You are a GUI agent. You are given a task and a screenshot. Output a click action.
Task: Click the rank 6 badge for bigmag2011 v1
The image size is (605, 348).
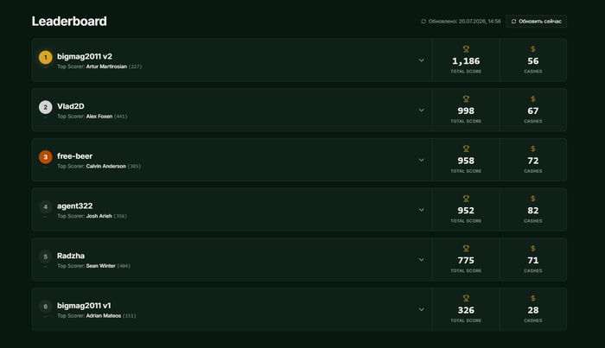tap(46, 307)
